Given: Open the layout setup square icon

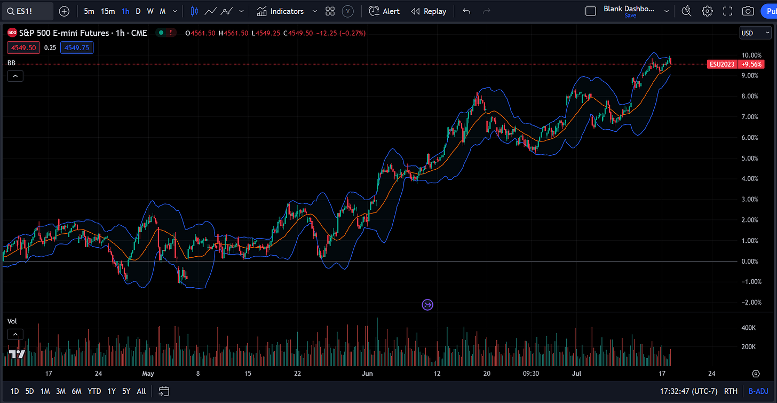Looking at the screenshot, I should pyautogui.click(x=591, y=11).
